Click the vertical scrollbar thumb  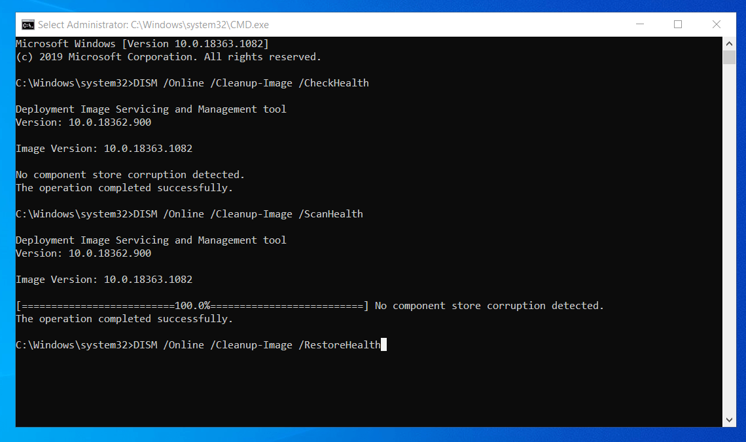(x=729, y=57)
